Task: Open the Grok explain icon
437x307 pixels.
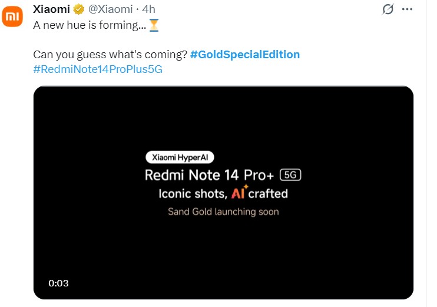Action: coord(388,9)
